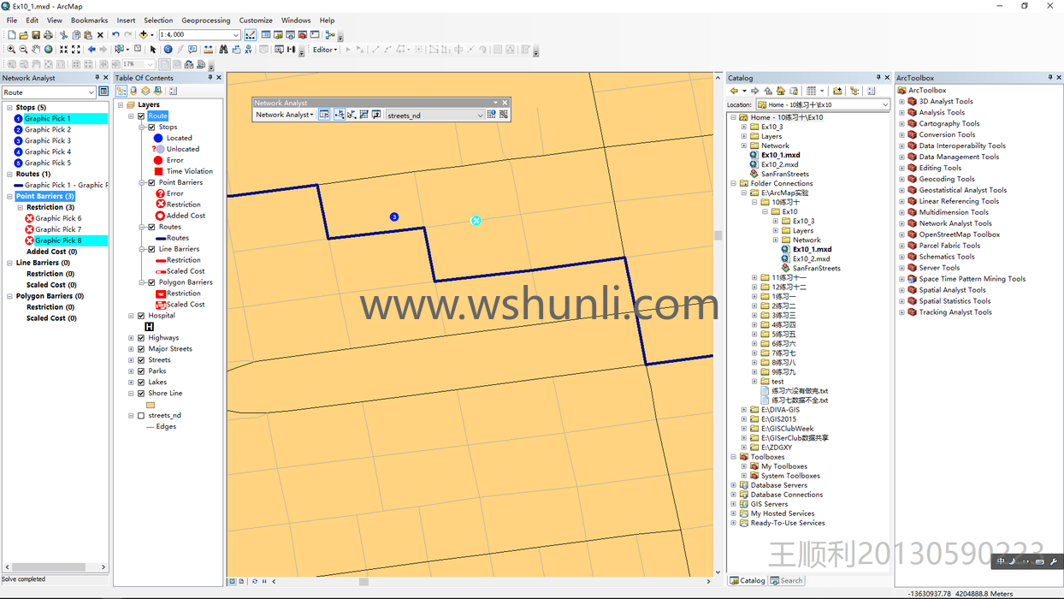Select the Select/Move Network Locations tool
The height and width of the screenshot is (599, 1064).
[352, 115]
